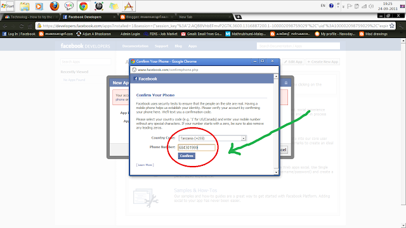Click the EN language indicator

(323, 6)
